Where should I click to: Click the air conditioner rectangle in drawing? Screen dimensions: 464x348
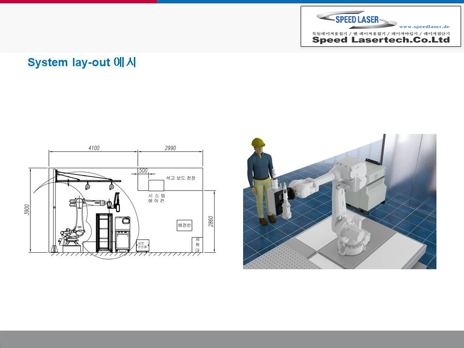pos(156,185)
